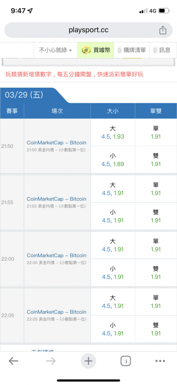This screenshot has width=177, height=385.
Task: Expand the 不小心就綠 account dropdown
Action: pyautogui.click(x=56, y=50)
